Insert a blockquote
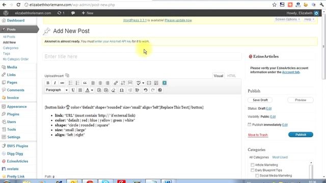The height and width of the screenshot is (183, 326). coord(85,83)
